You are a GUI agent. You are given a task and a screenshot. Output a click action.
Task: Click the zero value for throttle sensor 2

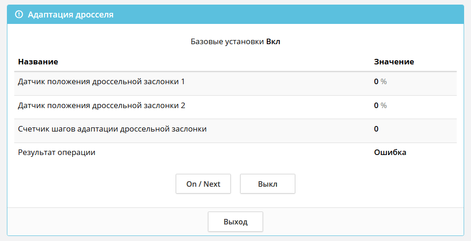(376, 106)
